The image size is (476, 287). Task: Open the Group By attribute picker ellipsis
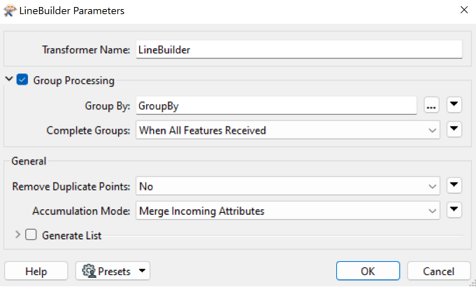click(431, 105)
